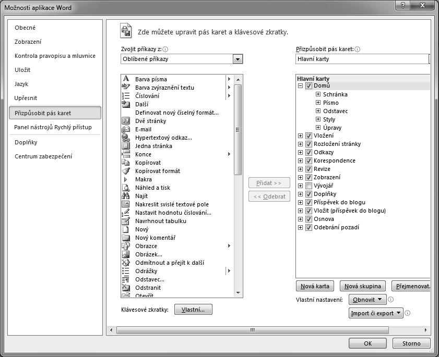Viewport: 439px width, 357px height.
Task: Toggle the Korespondence checkbox
Action: click(x=309, y=161)
